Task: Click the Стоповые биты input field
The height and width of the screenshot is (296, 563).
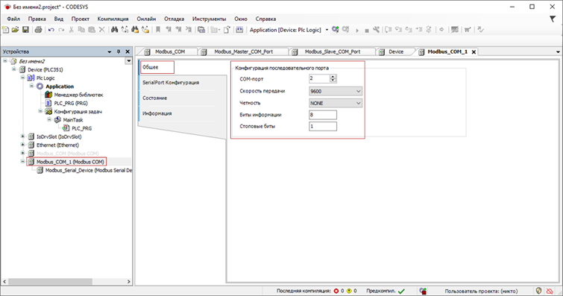Action: pyautogui.click(x=323, y=126)
